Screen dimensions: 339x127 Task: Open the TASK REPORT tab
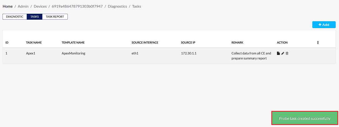[x=55, y=17]
